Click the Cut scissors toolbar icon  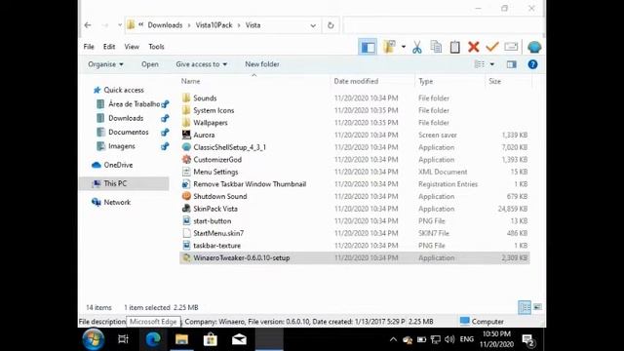tap(416, 47)
